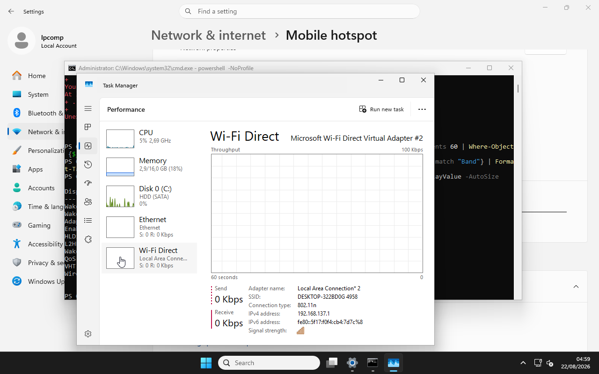Image resolution: width=599 pixels, height=374 pixels.
Task: Open the Users page icon
Action: pyautogui.click(x=88, y=202)
